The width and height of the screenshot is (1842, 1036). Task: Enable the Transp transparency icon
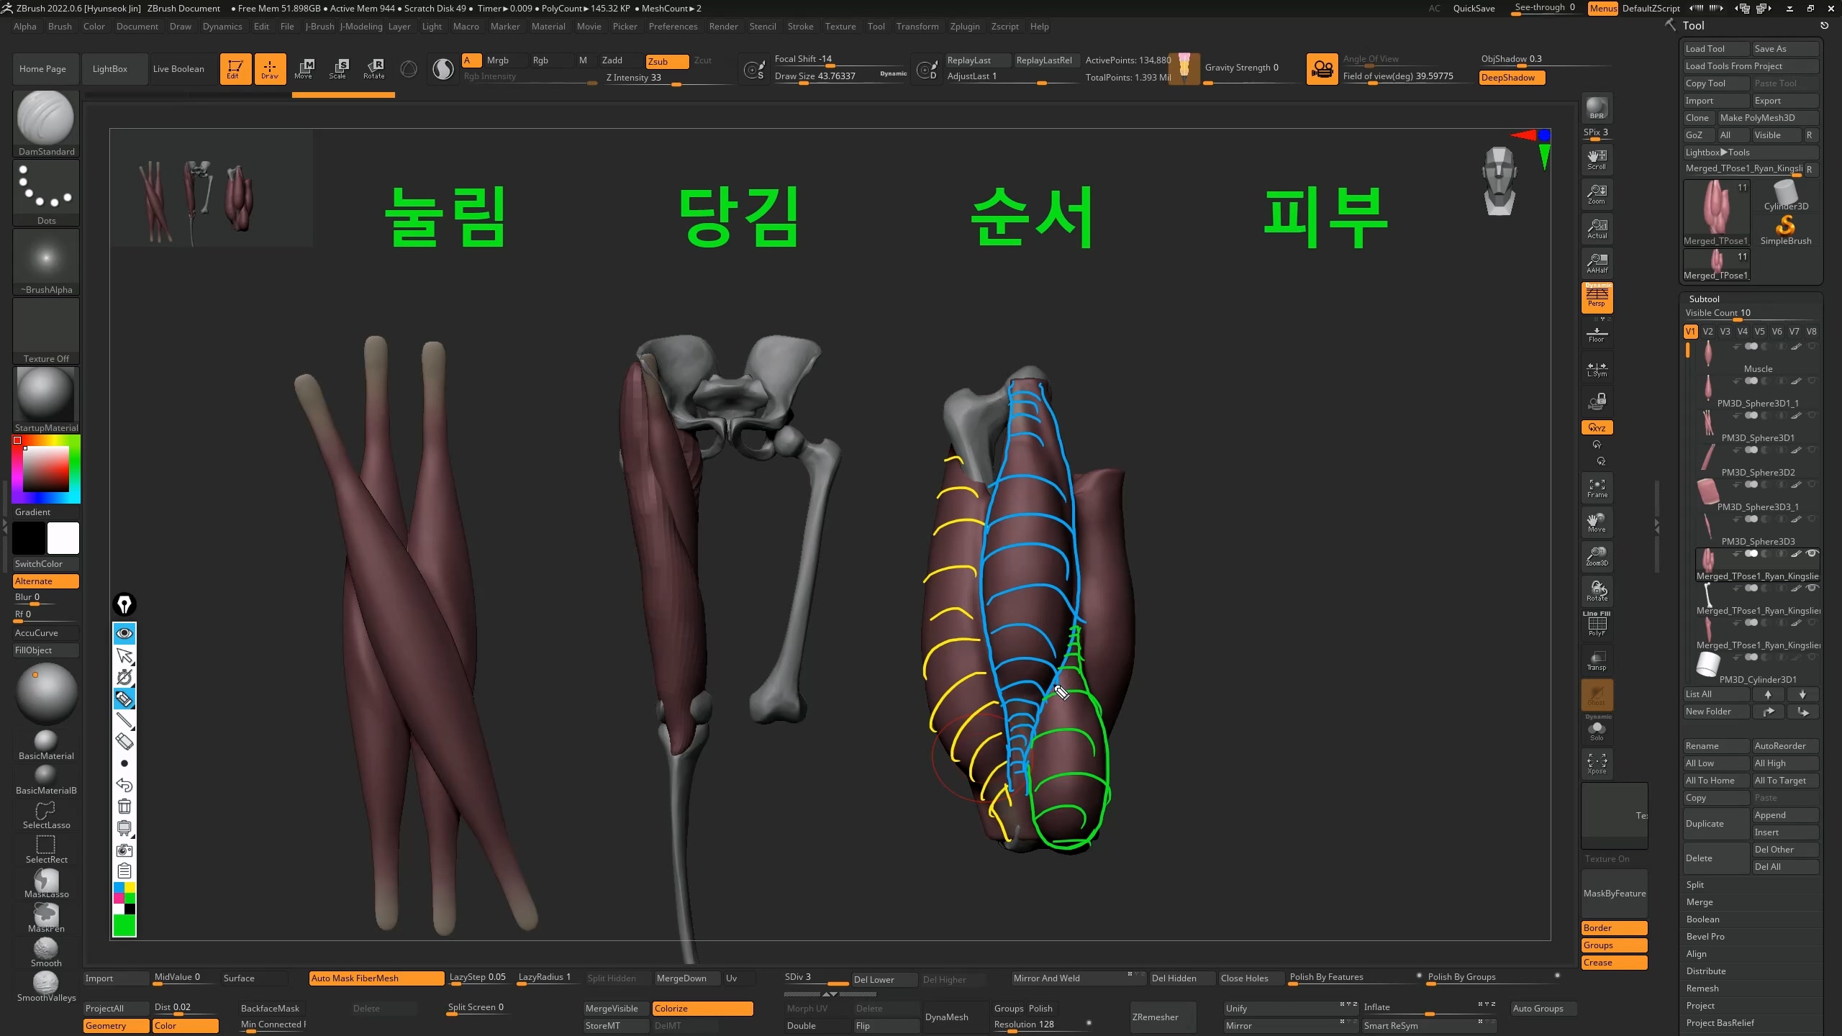[x=1597, y=660]
